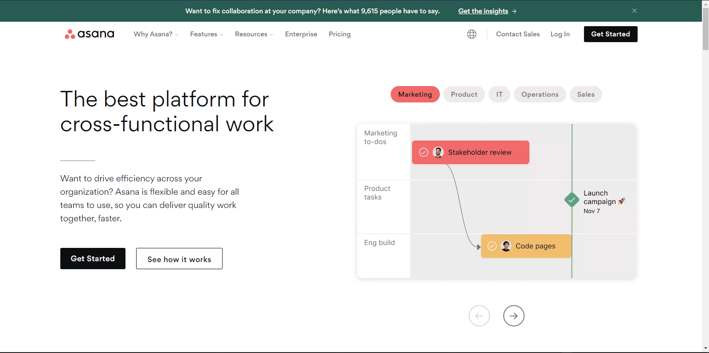Click the Code pages task card
Screen dimensions: 709x353
[x=526, y=246]
